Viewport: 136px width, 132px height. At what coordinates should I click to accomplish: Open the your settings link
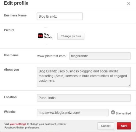pyautogui.click(x=18, y=124)
